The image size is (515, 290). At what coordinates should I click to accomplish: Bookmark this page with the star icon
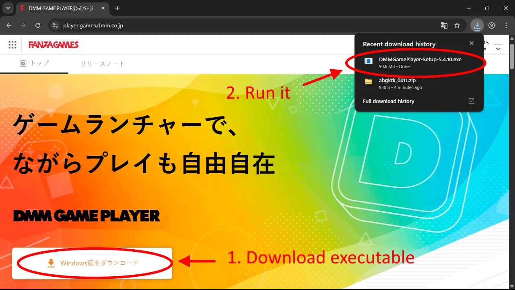point(457,25)
